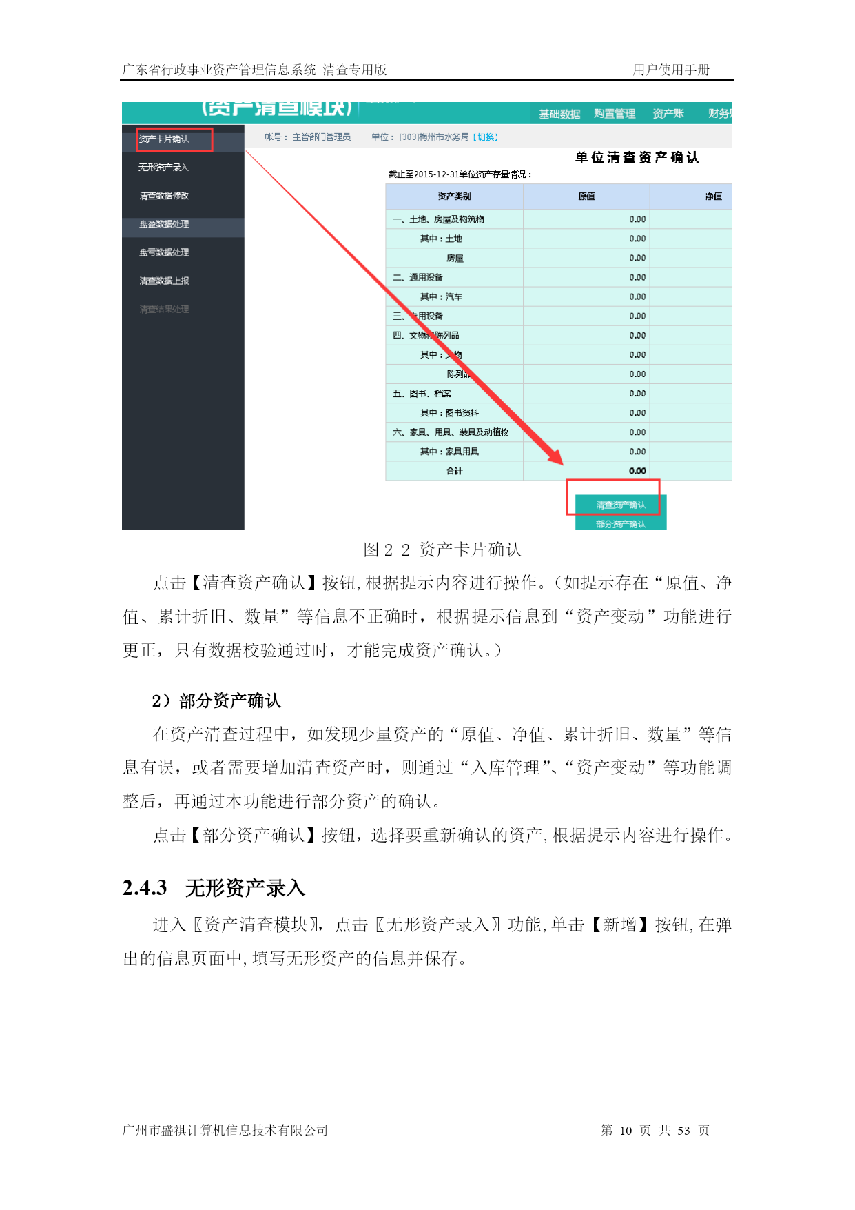Click the 【切换】 unit switch link
This screenshot has width=855, height=1210.
point(486,137)
